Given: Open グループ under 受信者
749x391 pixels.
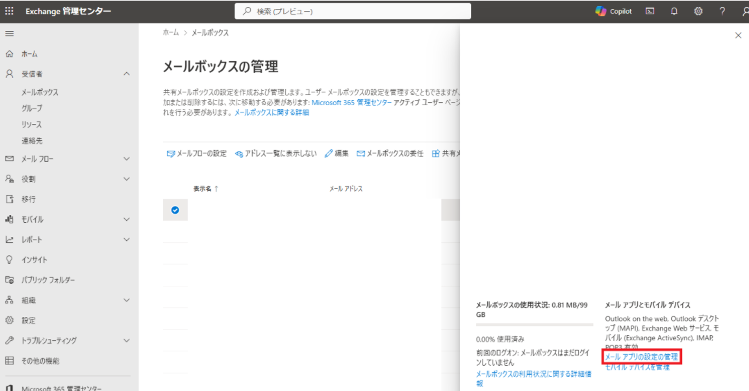Looking at the screenshot, I should pyautogui.click(x=32, y=108).
